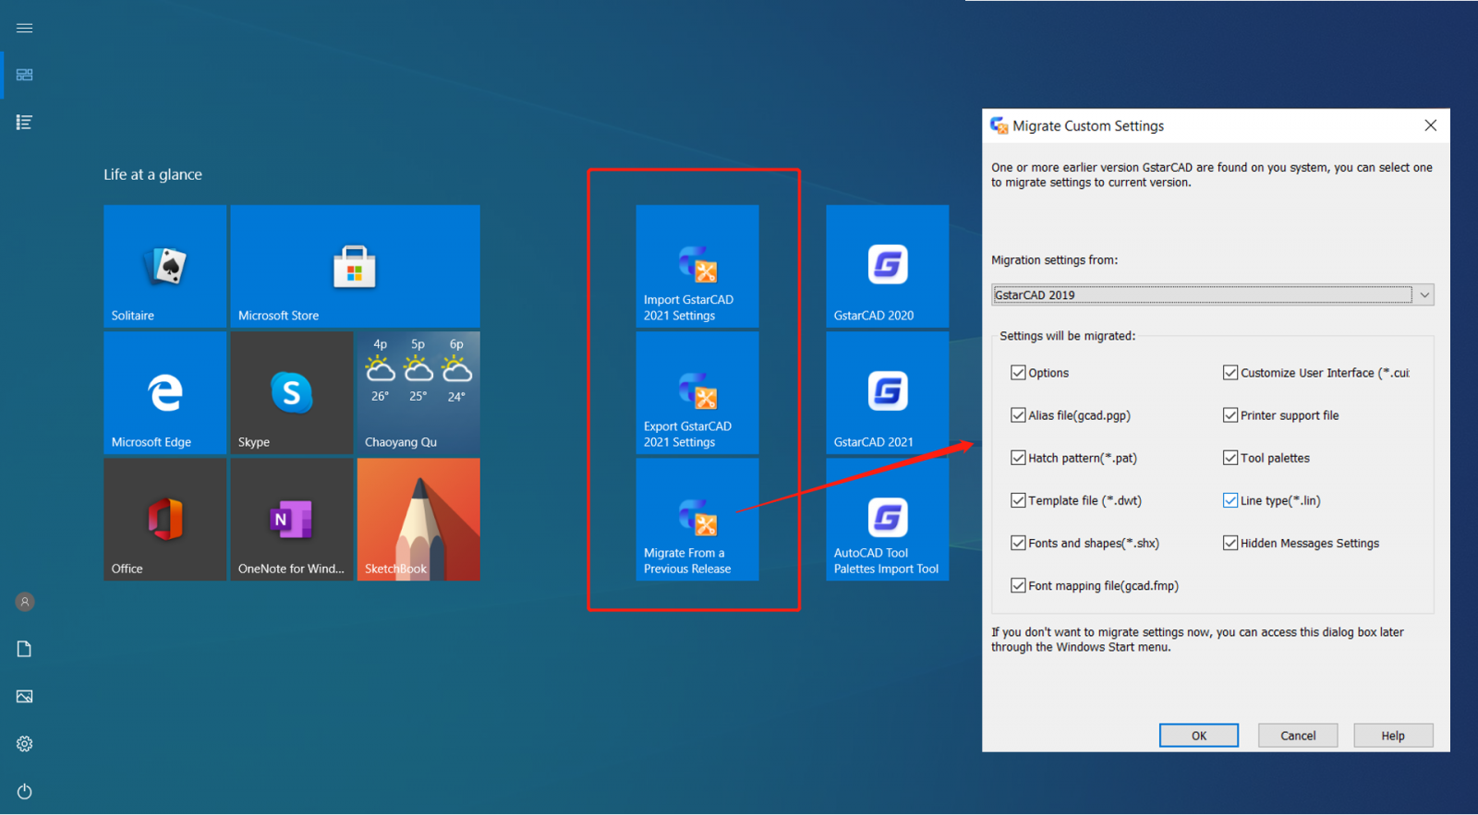The height and width of the screenshot is (815, 1478).
Task: Click the Power icon in Start sidebar
Action: 25,791
